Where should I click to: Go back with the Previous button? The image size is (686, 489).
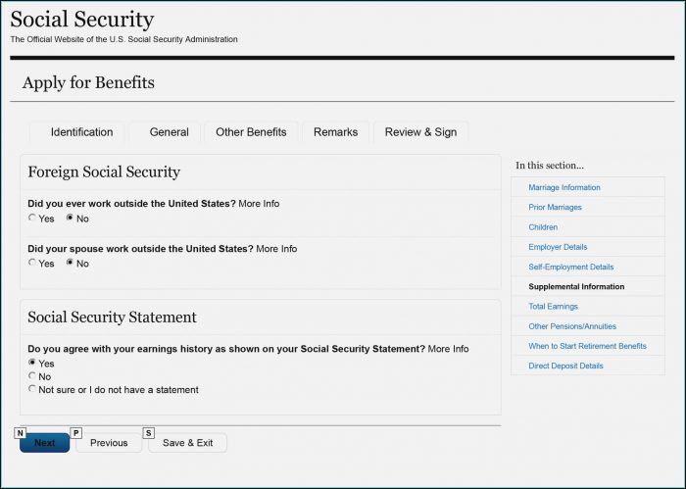pyautogui.click(x=109, y=443)
